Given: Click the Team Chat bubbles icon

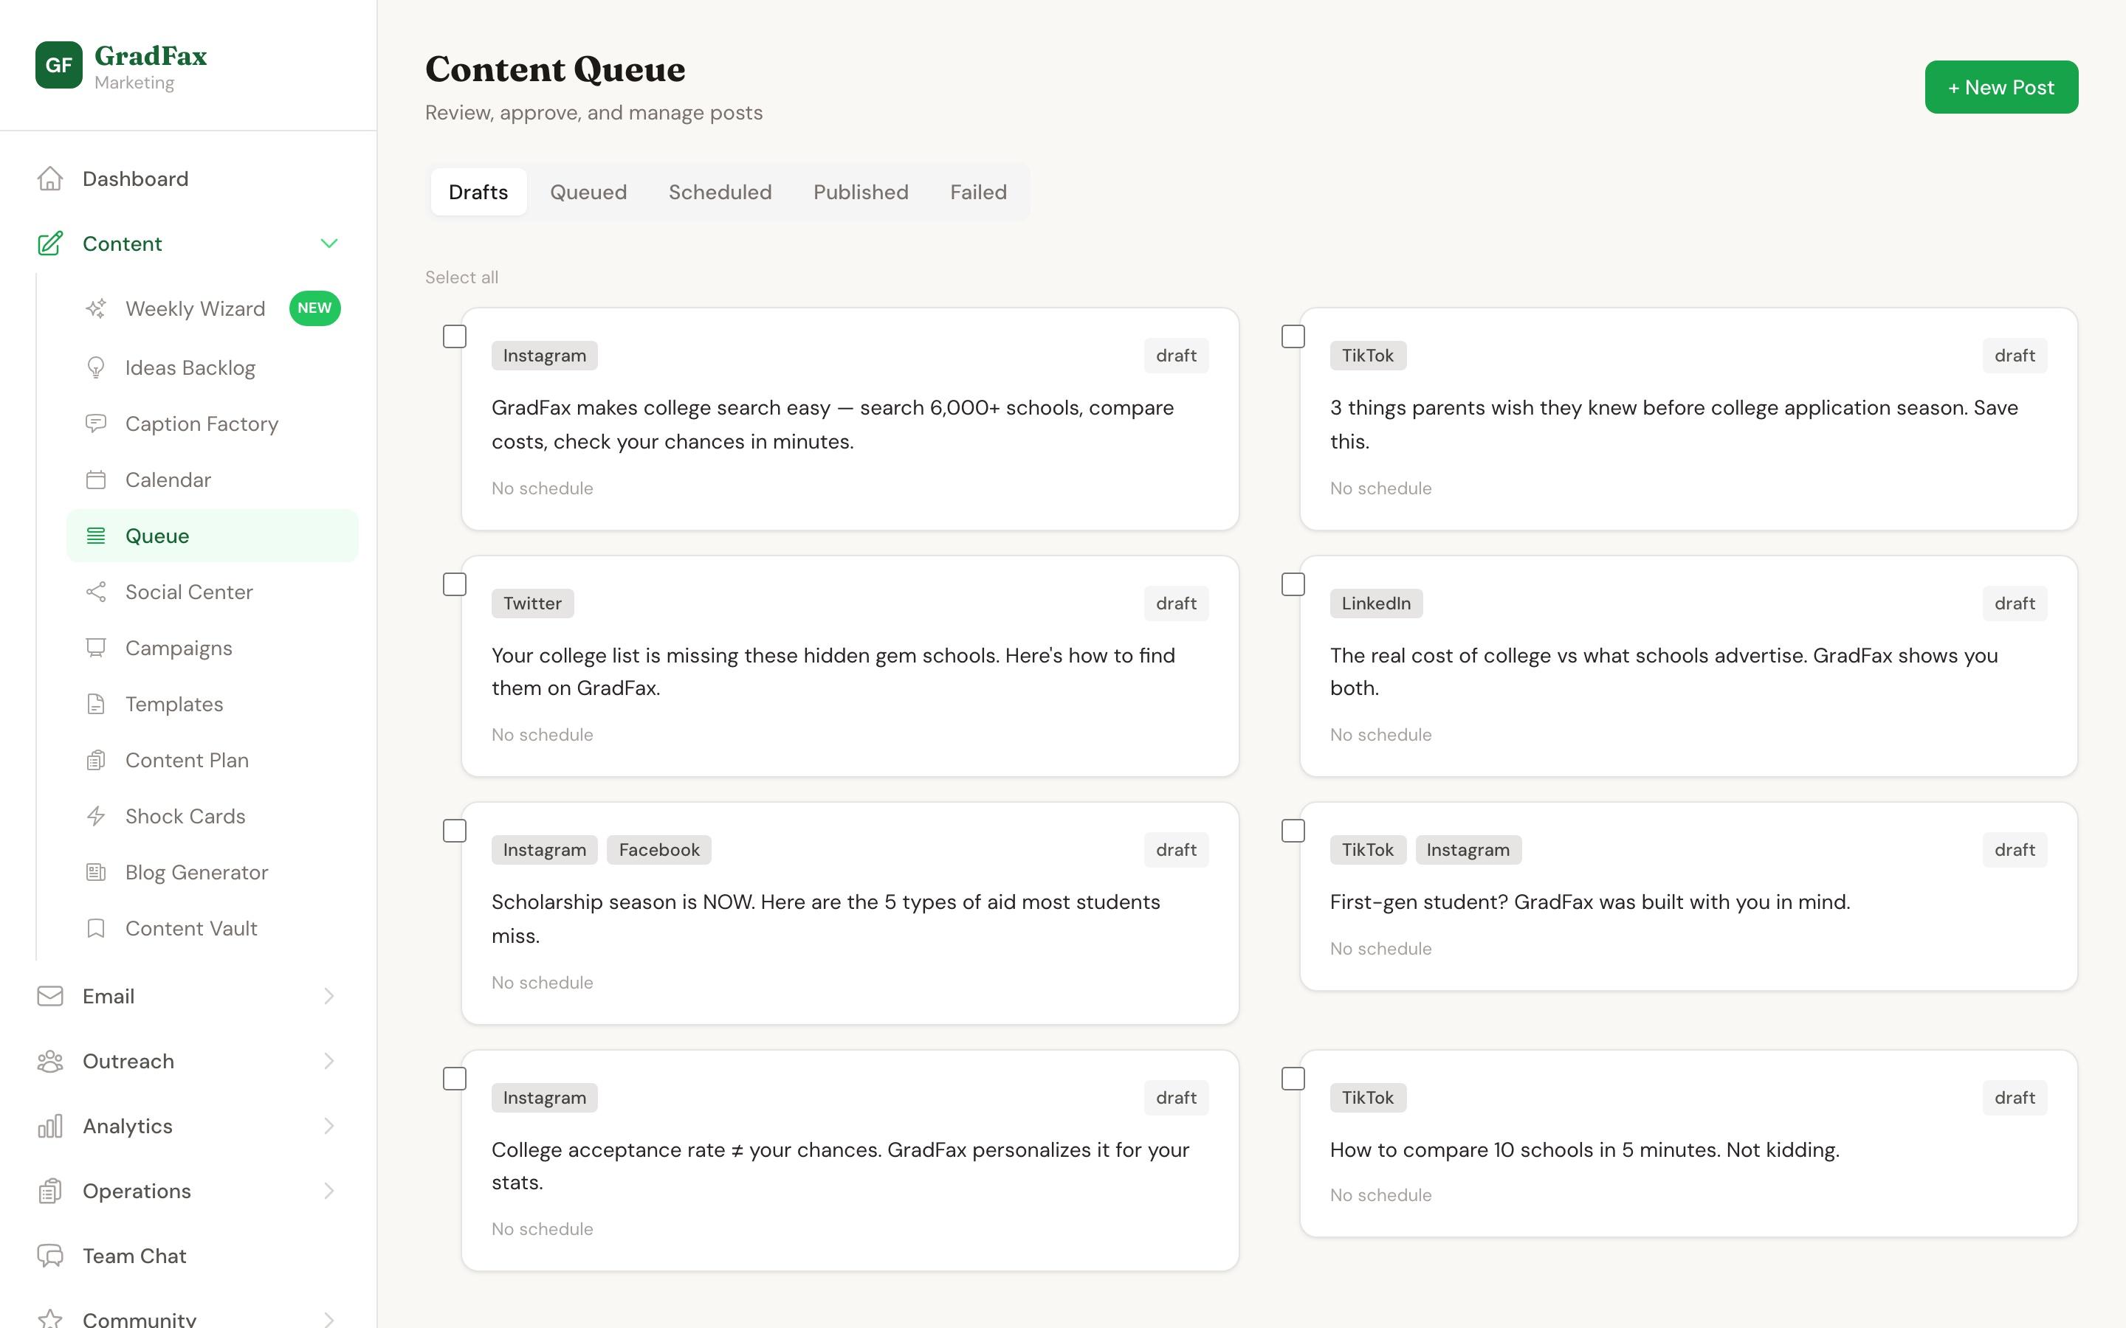Looking at the screenshot, I should [x=50, y=1256].
